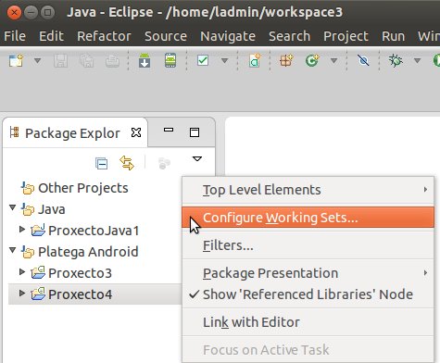This screenshot has height=363, width=440.
Task: Open the Package Explorer view menu triangle
Action: 197,159
